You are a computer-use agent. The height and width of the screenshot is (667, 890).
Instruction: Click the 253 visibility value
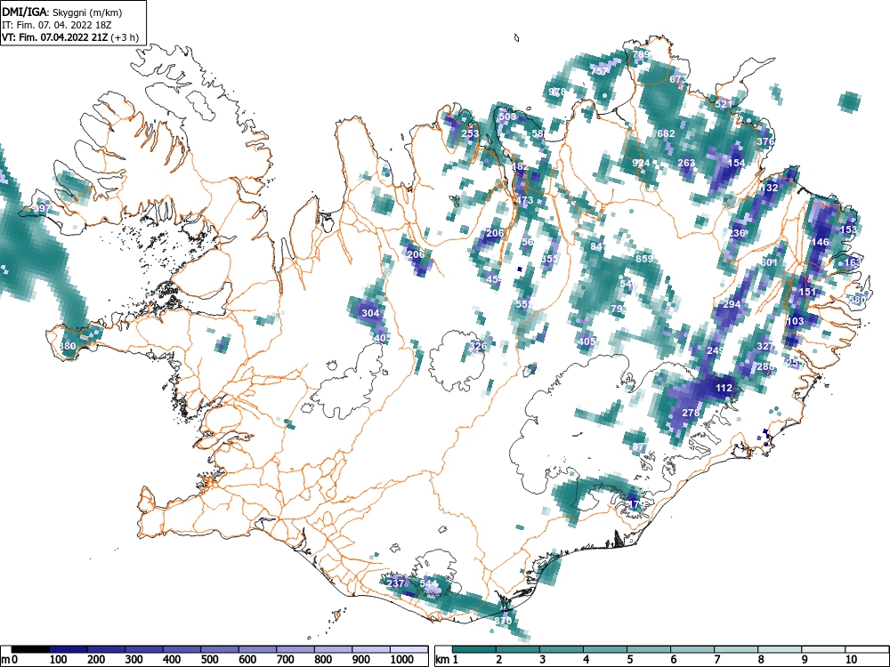(x=470, y=134)
